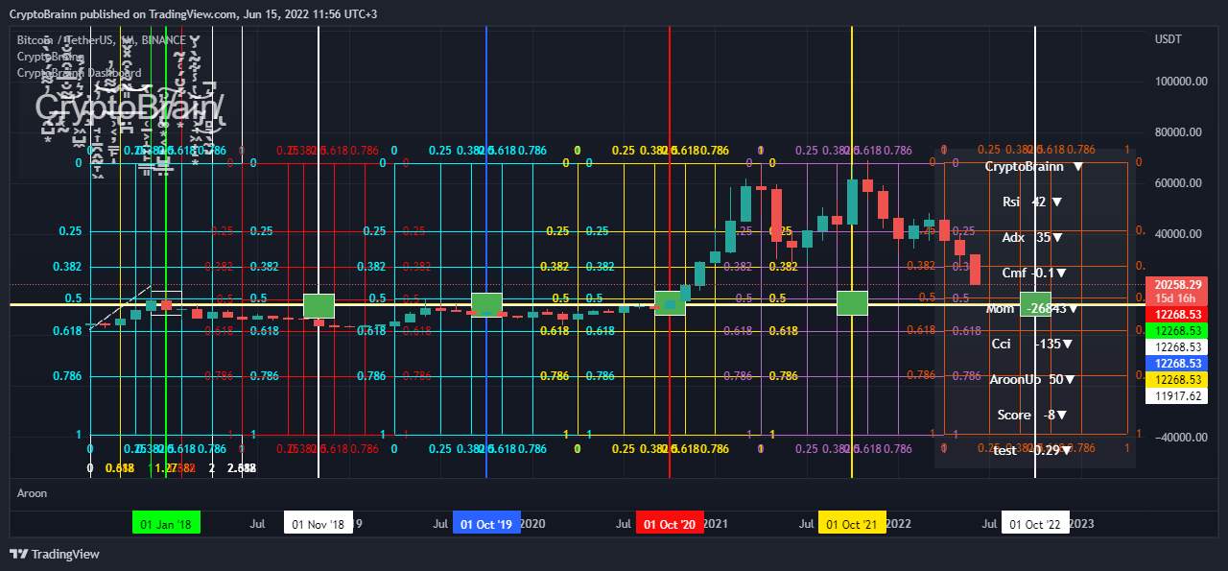
Task: Select the 01 Oct '19 date marker
Action: tap(486, 525)
